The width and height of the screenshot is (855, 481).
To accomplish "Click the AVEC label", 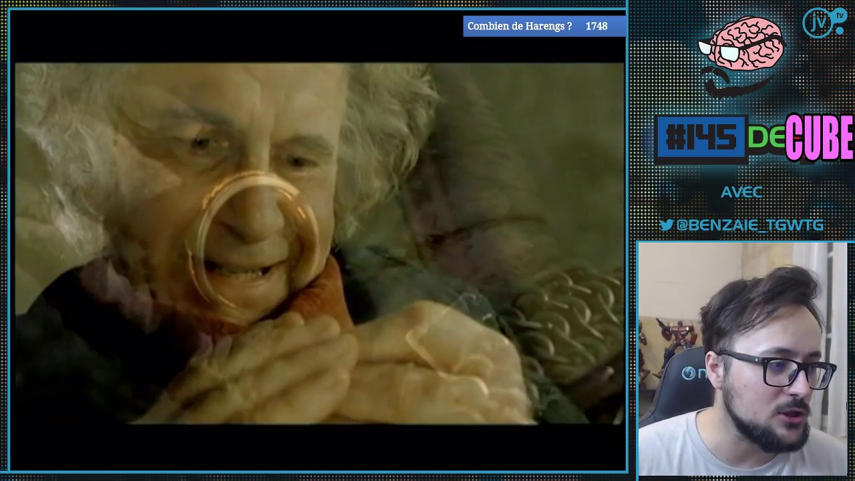I will click(x=741, y=192).
